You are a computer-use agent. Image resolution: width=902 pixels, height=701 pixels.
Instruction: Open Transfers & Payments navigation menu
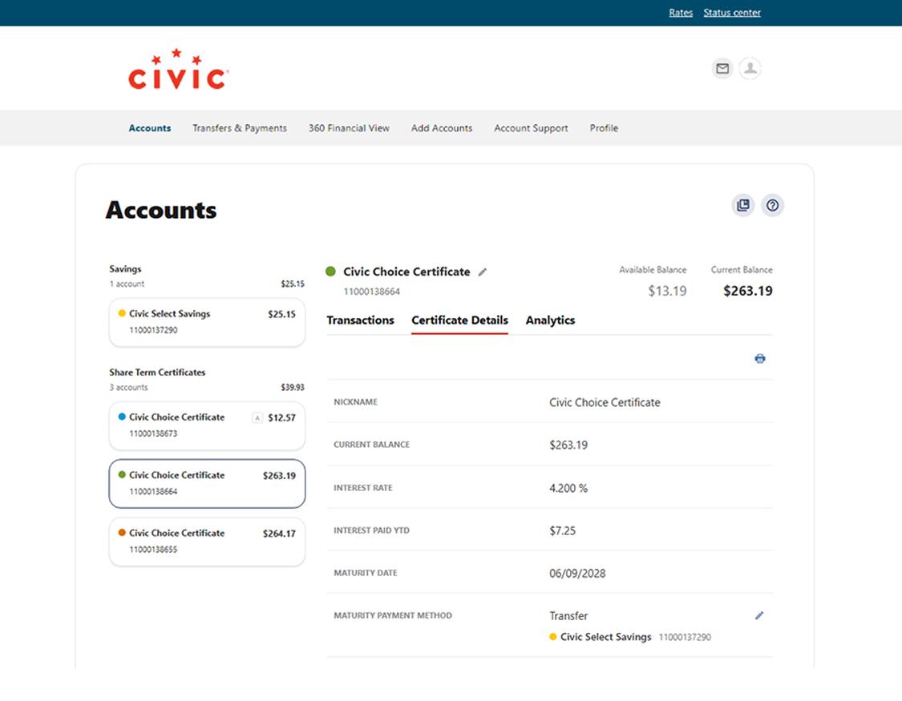click(x=239, y=128)
